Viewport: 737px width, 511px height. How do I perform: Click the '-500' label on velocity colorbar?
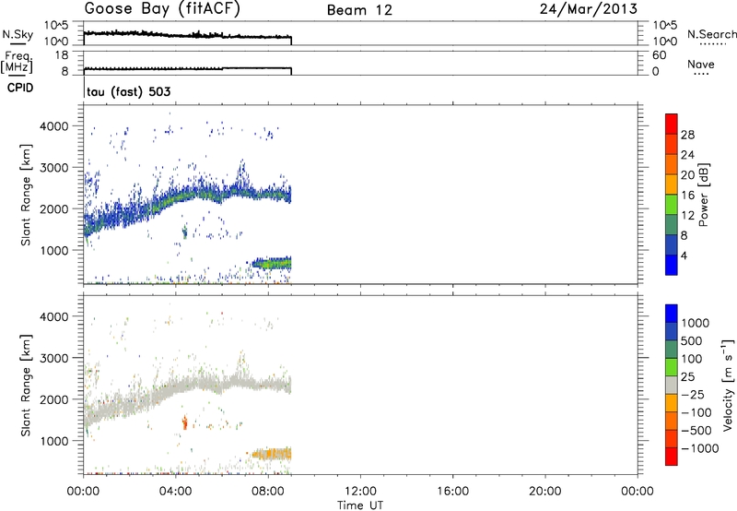click(696, 431)
